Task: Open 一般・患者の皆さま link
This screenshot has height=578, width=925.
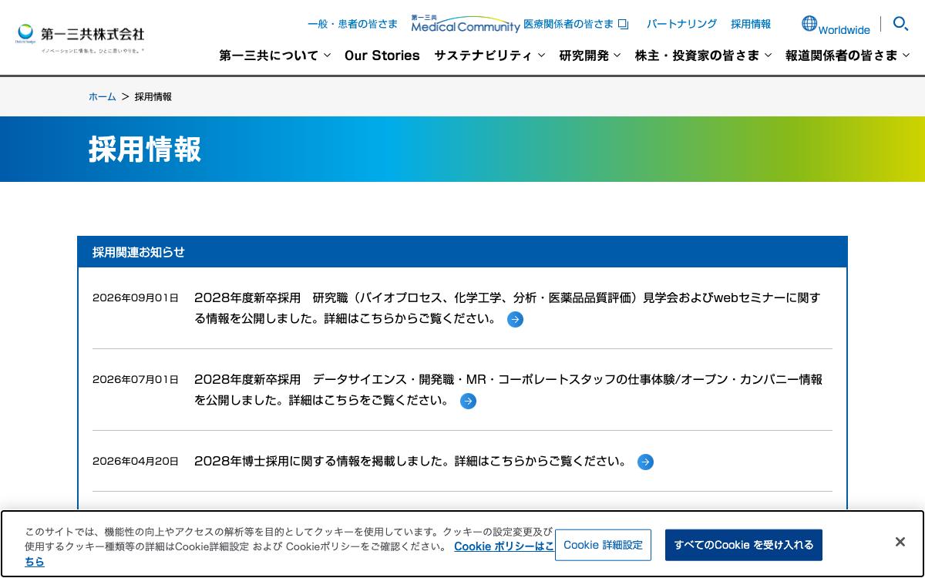Action: pyautogui.click(x=352, y=24)
